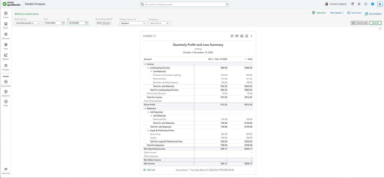Email the report
This screenshot has width=384, height=178.
coord(237,36)
